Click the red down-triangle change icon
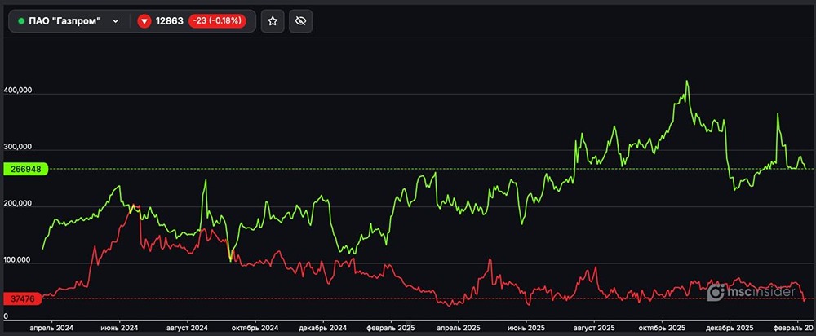 tap(144, 21)
